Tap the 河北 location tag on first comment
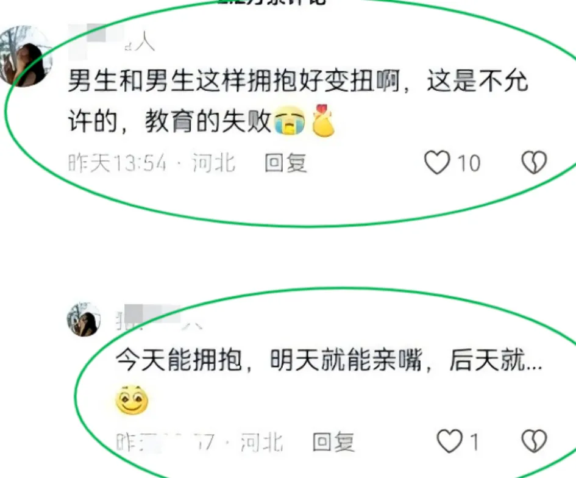Image resolution: width=576 pixels, height=478 pixels. click(x=214, y=162)
